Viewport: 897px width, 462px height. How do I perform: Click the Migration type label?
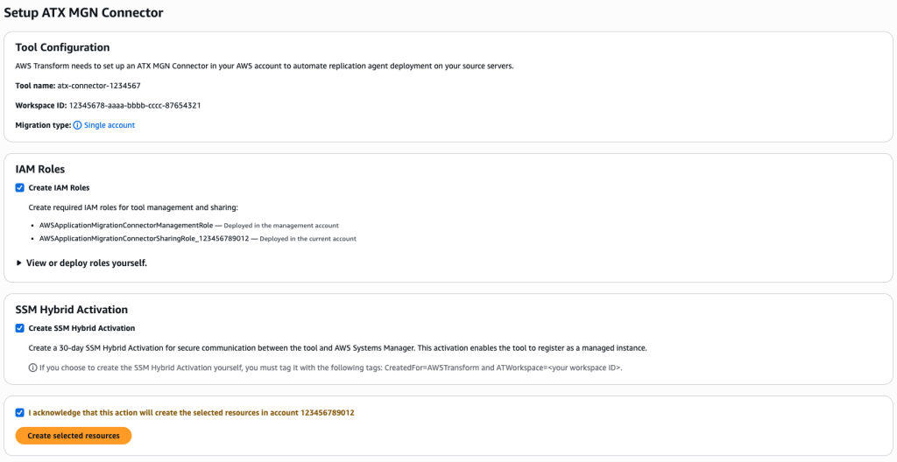pos(44,125)
